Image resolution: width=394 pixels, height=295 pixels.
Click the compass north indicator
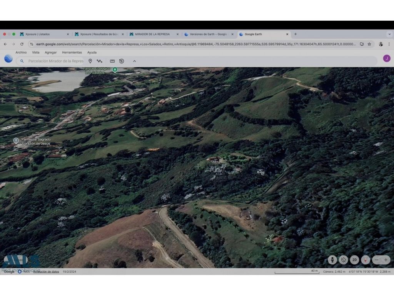[366, 260]
